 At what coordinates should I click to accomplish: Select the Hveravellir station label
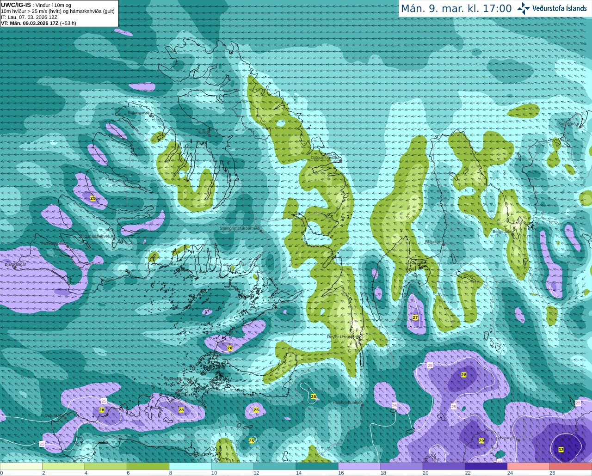(x=507, y=437)
